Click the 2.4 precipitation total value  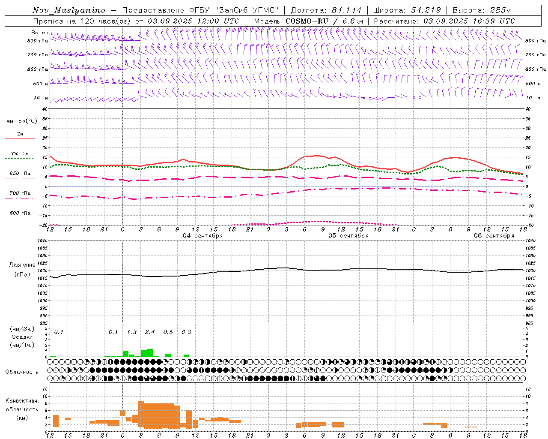pos(150,332)
